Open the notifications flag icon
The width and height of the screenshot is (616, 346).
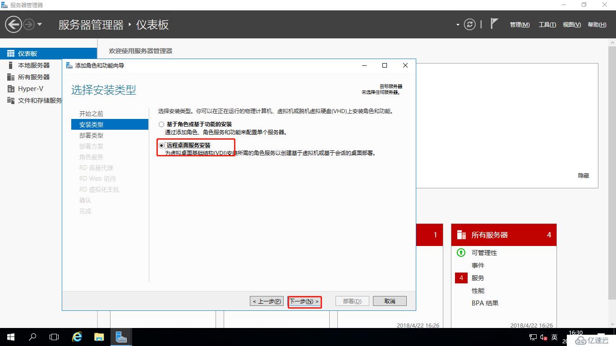pyautogui.click(x=494, y=24)
